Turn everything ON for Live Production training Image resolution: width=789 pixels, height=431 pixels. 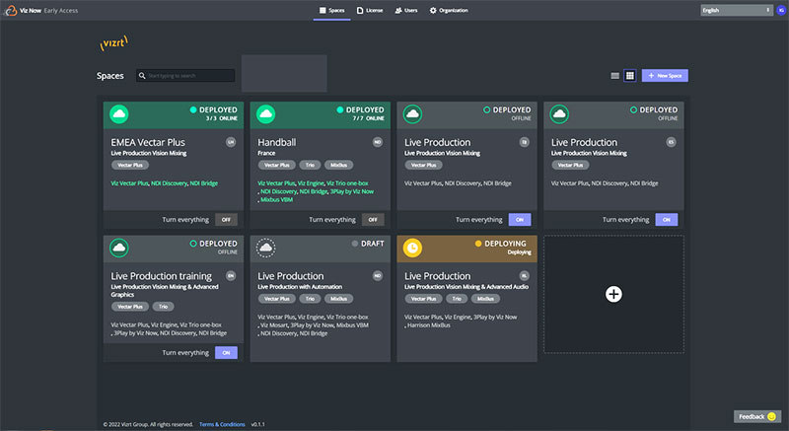click(226, 352)
